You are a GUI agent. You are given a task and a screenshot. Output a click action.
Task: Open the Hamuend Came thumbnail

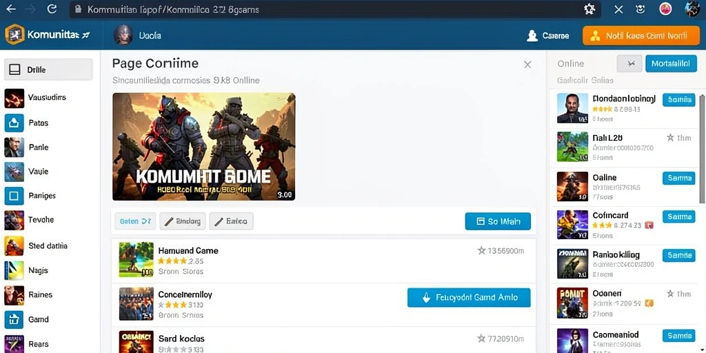[137, 260]
